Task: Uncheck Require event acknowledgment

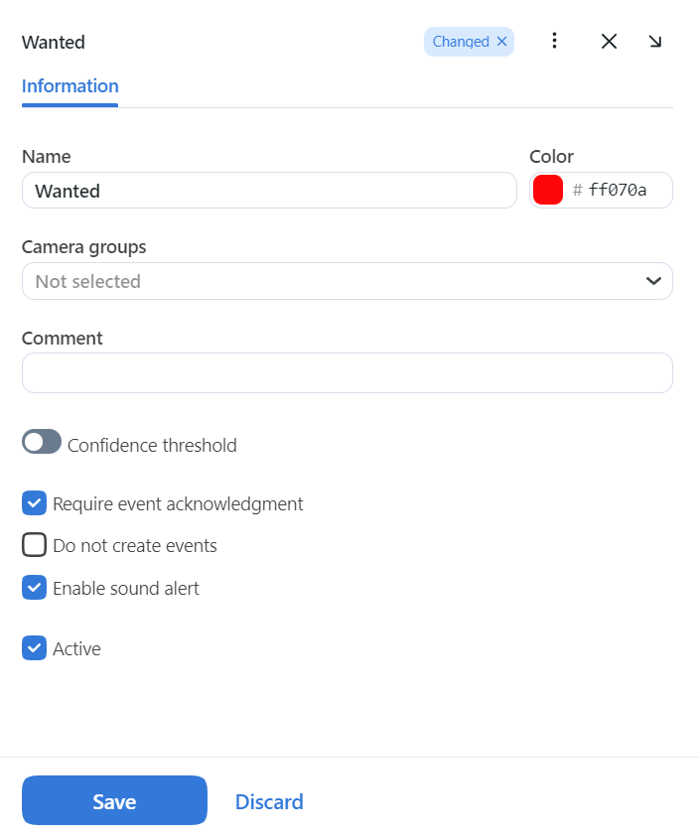Action: (35, 503)
